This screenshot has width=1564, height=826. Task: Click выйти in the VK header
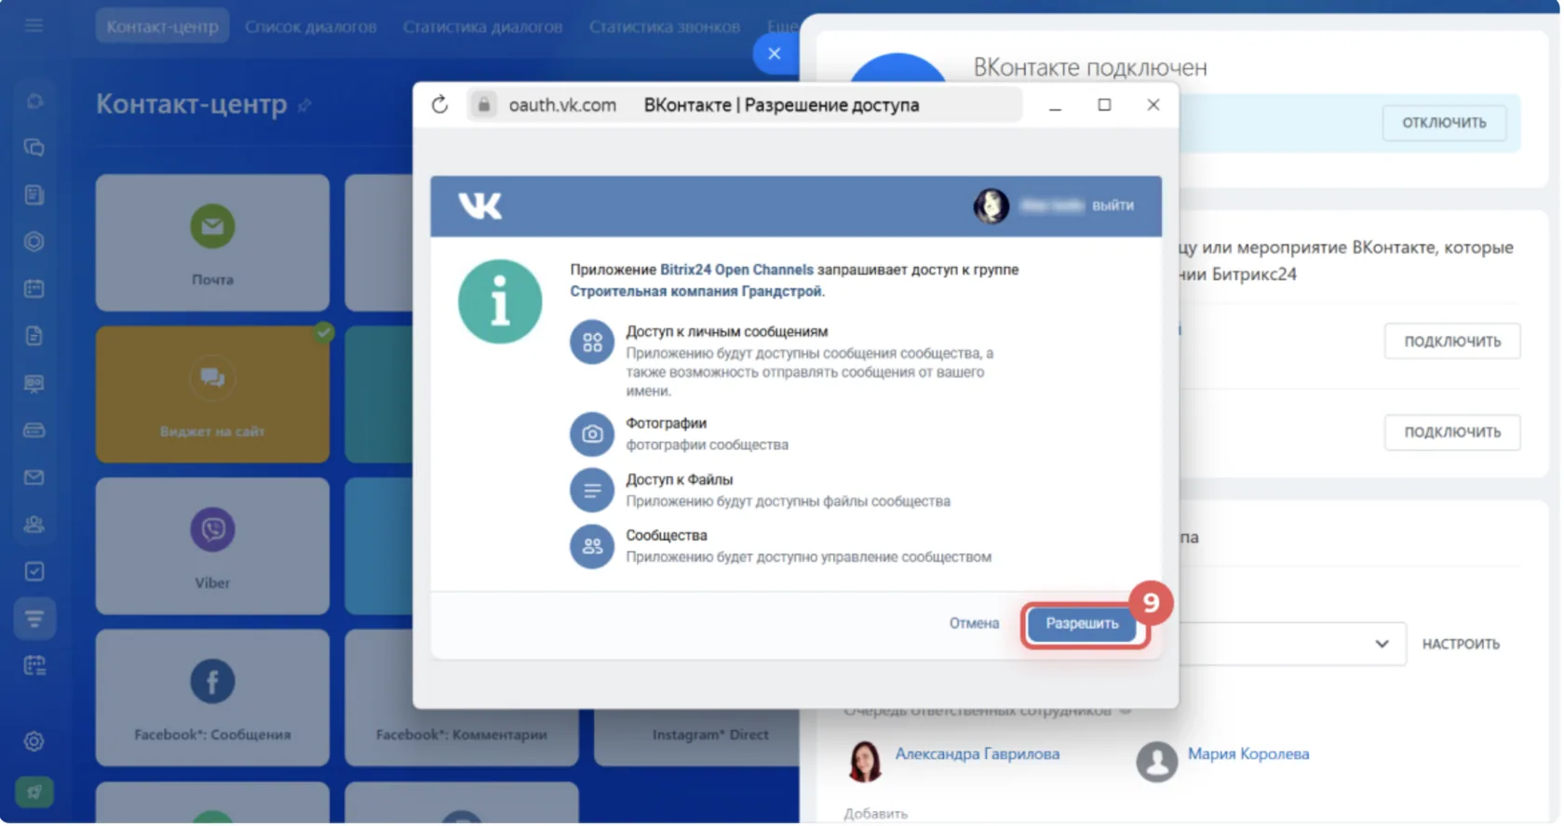tap(1112, 206)
